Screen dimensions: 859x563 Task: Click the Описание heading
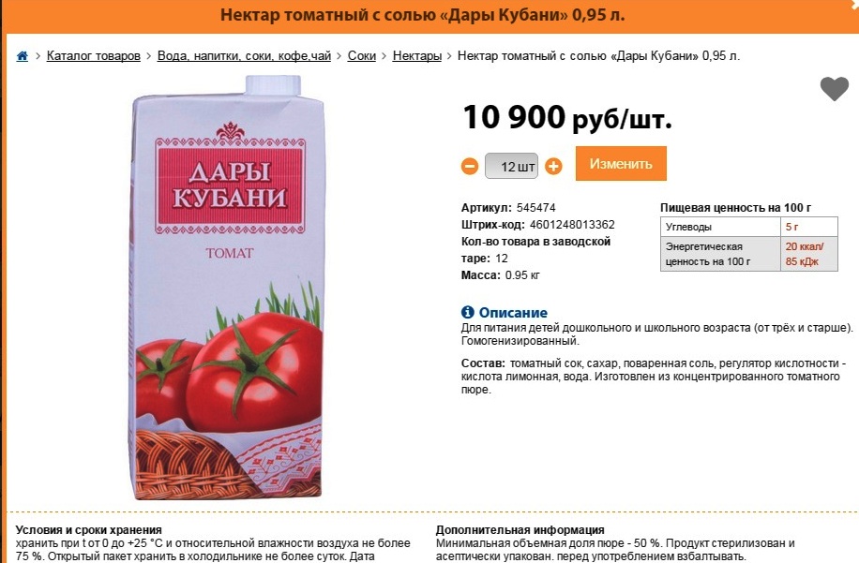(513, 312)
